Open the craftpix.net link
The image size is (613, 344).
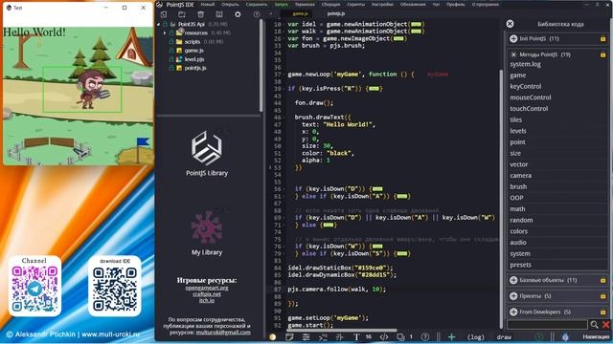click(207, 294)
